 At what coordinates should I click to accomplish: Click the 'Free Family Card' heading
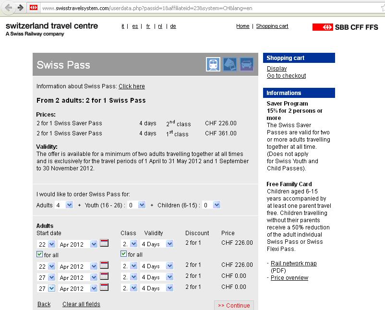coord(289,184)
